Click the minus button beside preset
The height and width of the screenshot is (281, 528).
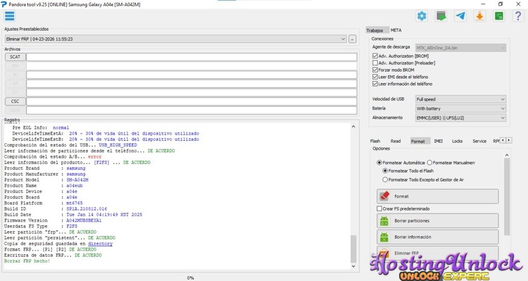(x=352, y=39)
